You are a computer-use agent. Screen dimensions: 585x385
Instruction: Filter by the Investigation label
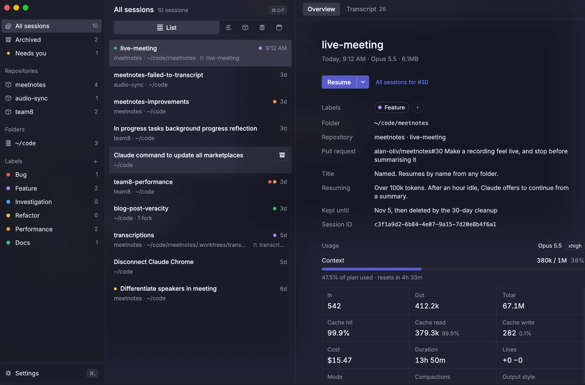[x=51, y=202]
